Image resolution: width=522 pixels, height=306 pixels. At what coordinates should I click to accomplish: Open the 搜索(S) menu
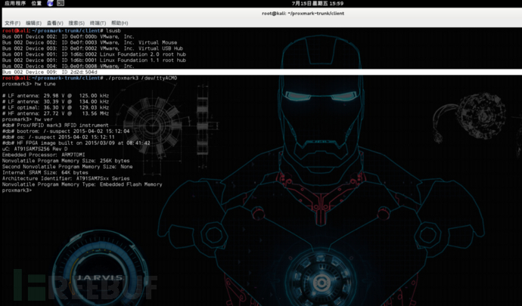[76, 23]
